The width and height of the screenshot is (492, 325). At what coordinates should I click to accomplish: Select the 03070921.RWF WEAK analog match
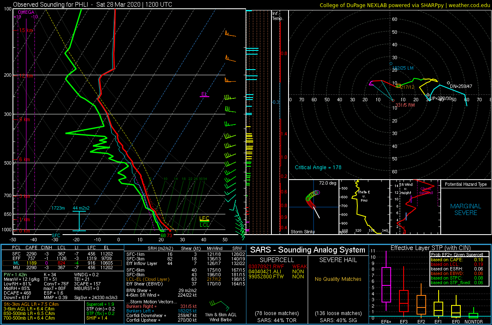click(278, 266)
